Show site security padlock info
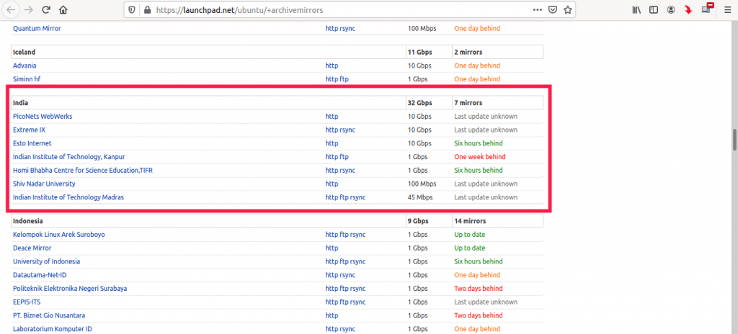738x334 pixels. point(147,10)
